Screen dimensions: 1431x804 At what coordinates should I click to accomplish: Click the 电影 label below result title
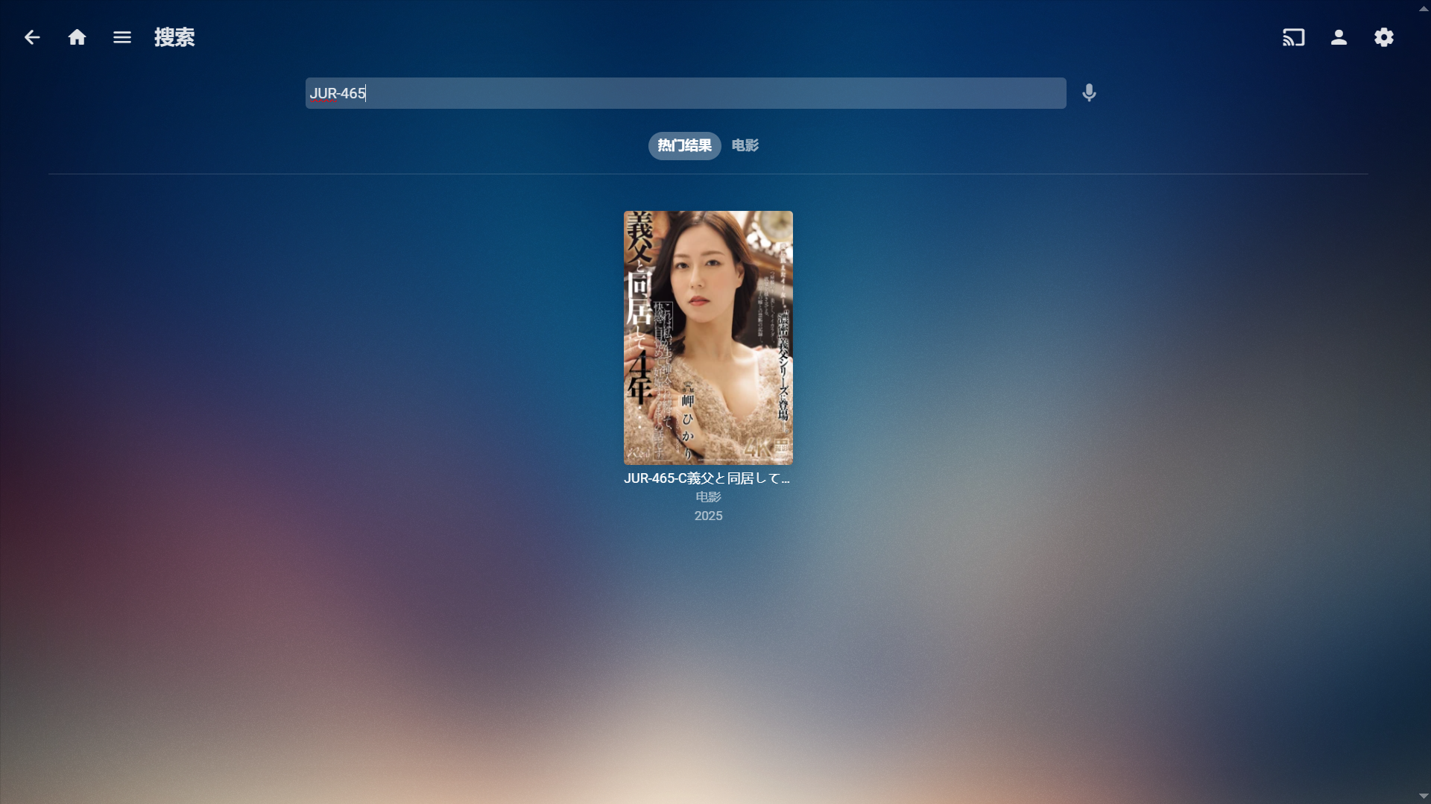[x=708, y=497]
